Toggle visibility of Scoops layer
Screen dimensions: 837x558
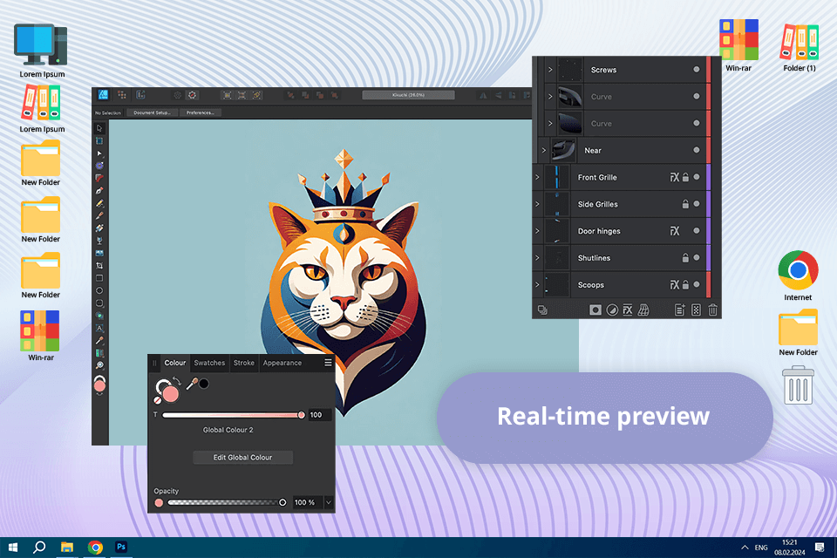coord(696,284)
